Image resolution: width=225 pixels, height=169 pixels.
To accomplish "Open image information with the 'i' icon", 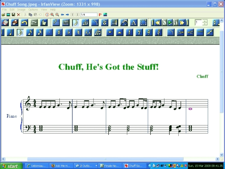I will [47, 15].
